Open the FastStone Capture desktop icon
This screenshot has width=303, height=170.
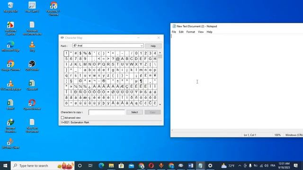[10, 28]
